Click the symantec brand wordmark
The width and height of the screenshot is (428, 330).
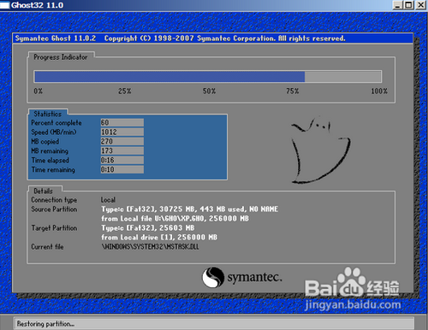[x=254, y=278]
